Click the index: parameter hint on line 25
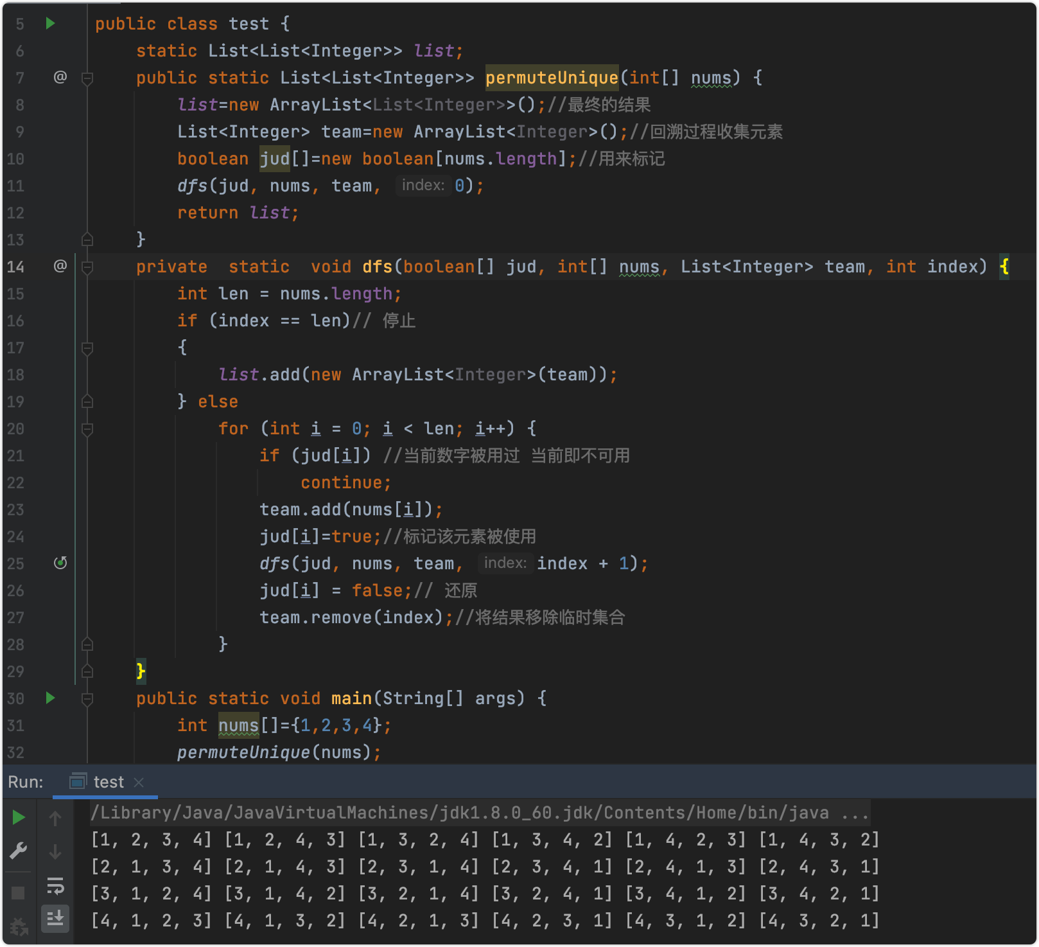The width and height of the screenshot is (1039, 947). pos(505,563)
